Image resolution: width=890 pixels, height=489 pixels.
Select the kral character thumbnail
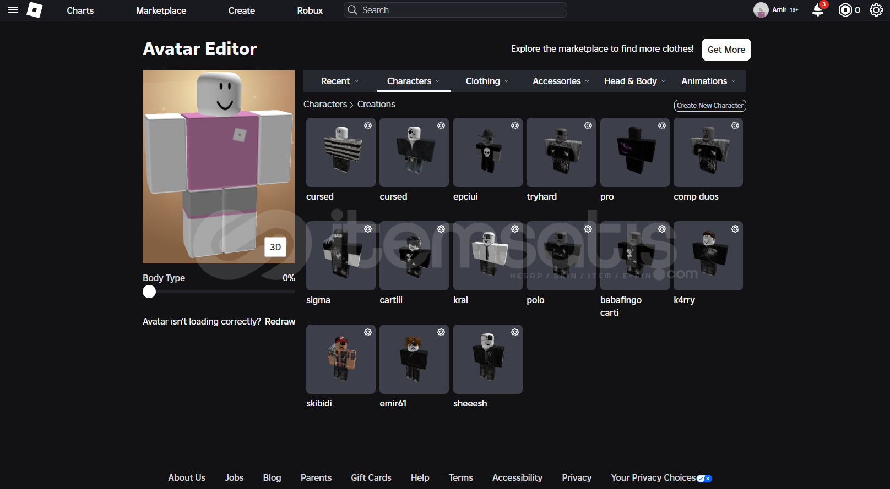coord(488,256)
